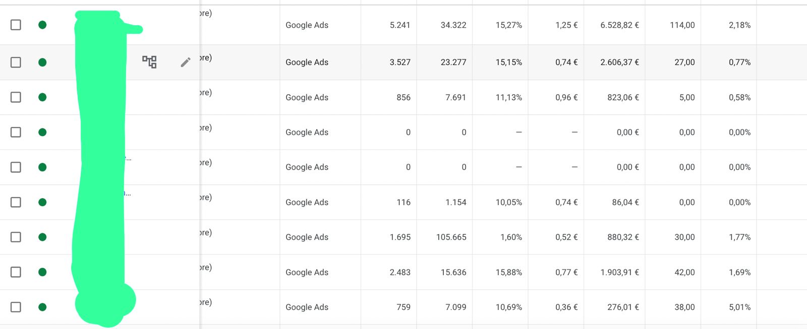Click the pencil edit icon in highlighted row
This screenshot has height=329, width=807.
pos(186,62)
